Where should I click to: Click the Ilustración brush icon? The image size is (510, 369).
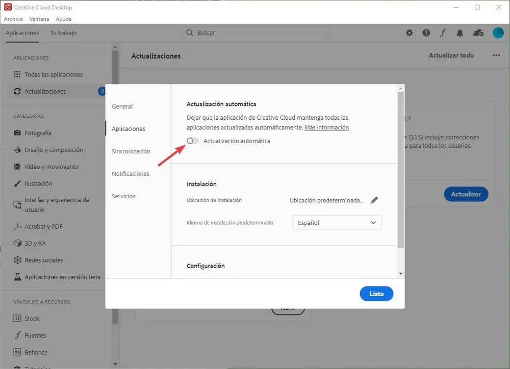click(17, 183)
